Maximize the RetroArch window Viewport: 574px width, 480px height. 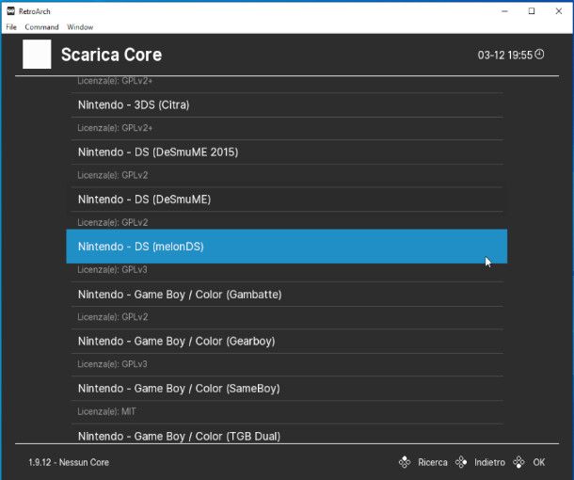(x=532, y=11)
